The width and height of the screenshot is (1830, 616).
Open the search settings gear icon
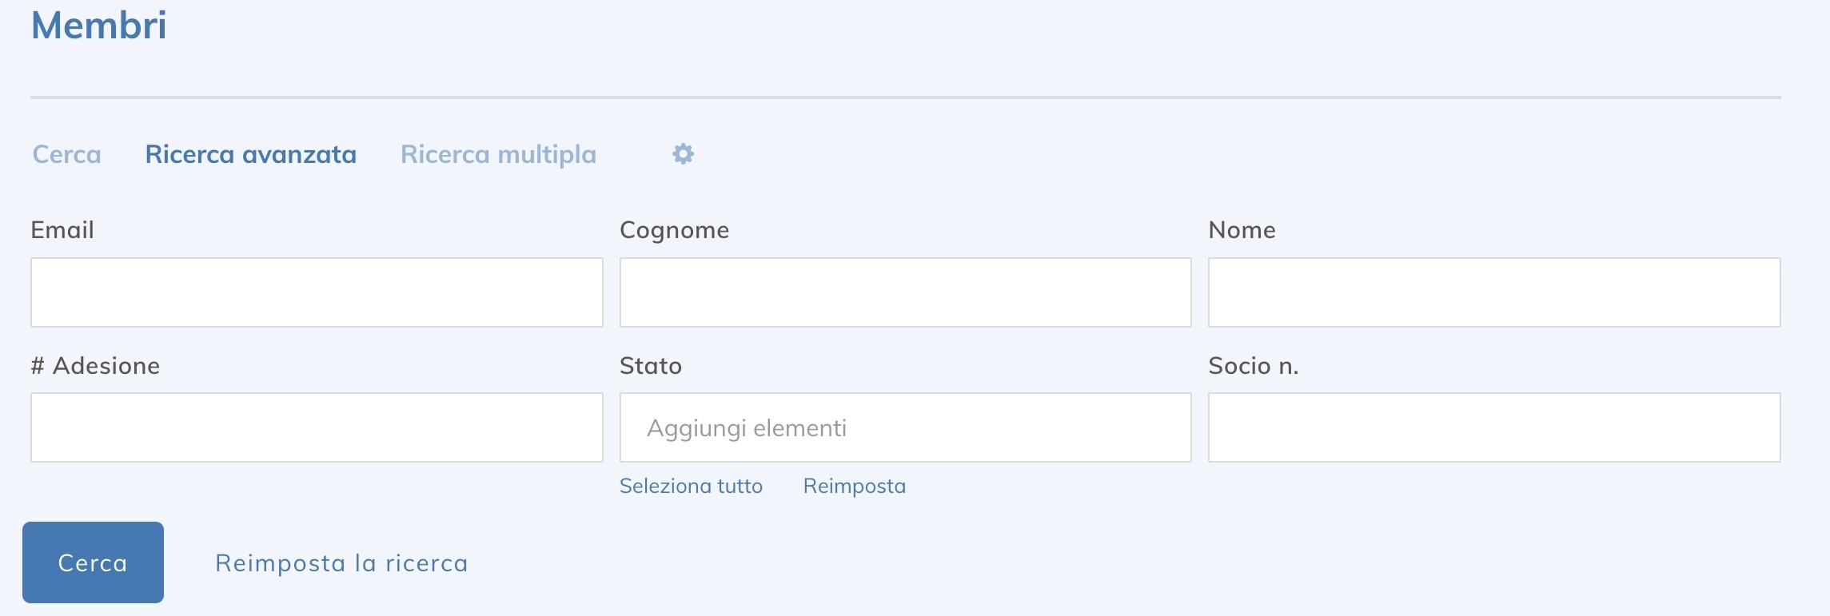pos(684,154)
